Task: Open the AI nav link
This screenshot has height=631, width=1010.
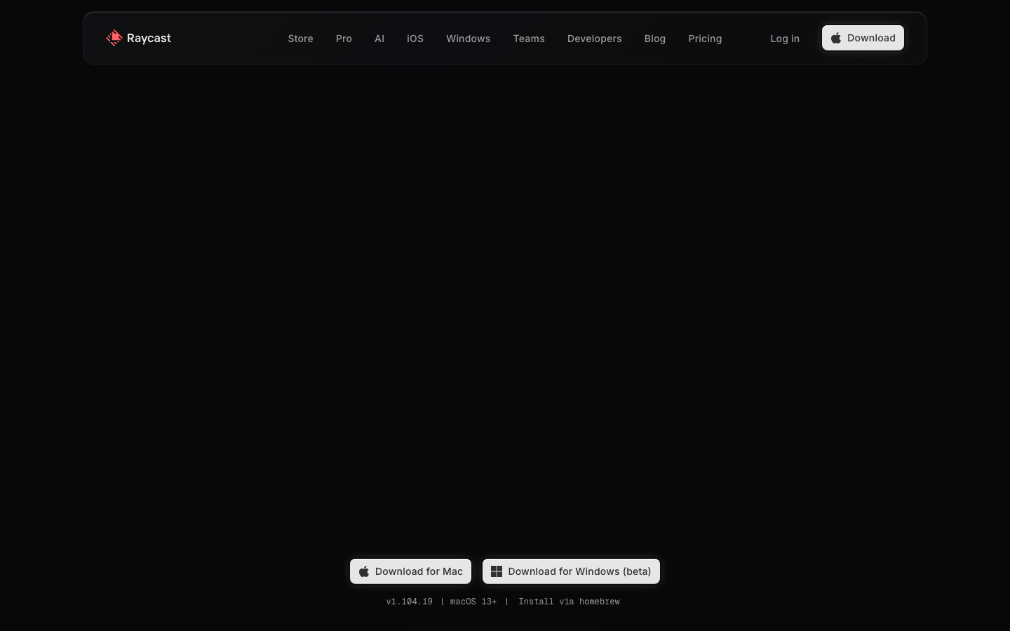Action: click(379, 39)
